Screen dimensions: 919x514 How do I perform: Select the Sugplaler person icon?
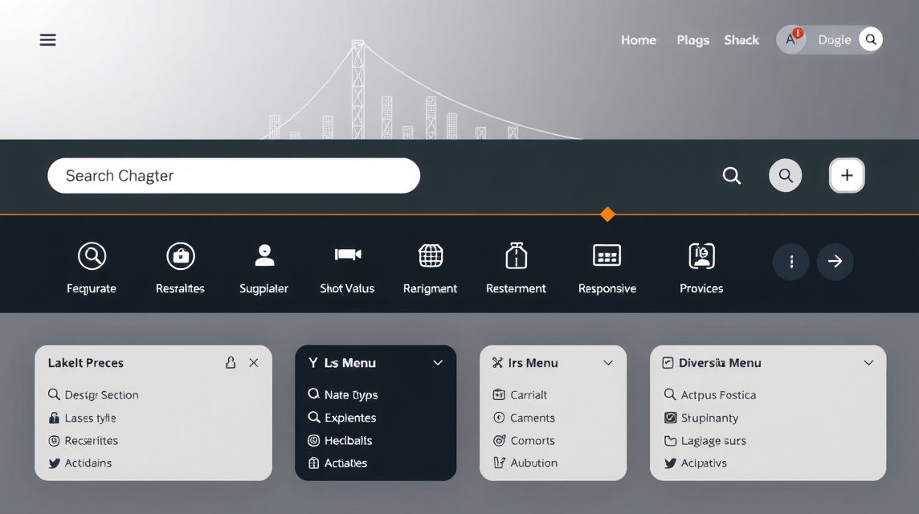click(x=264, y=255)
